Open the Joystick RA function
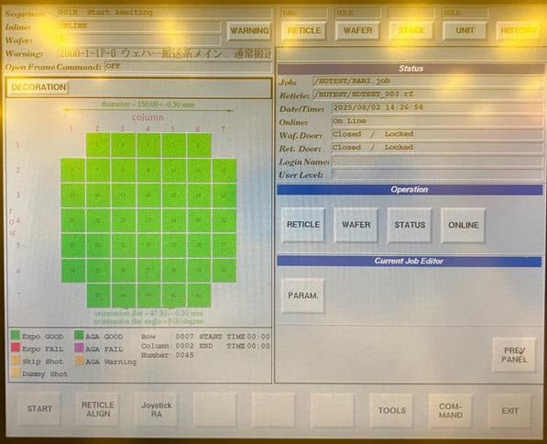 (156, 409)
